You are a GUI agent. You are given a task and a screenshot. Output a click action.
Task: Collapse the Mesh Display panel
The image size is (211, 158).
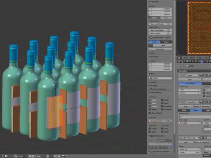pyautogui.click(x=149, y=93)
